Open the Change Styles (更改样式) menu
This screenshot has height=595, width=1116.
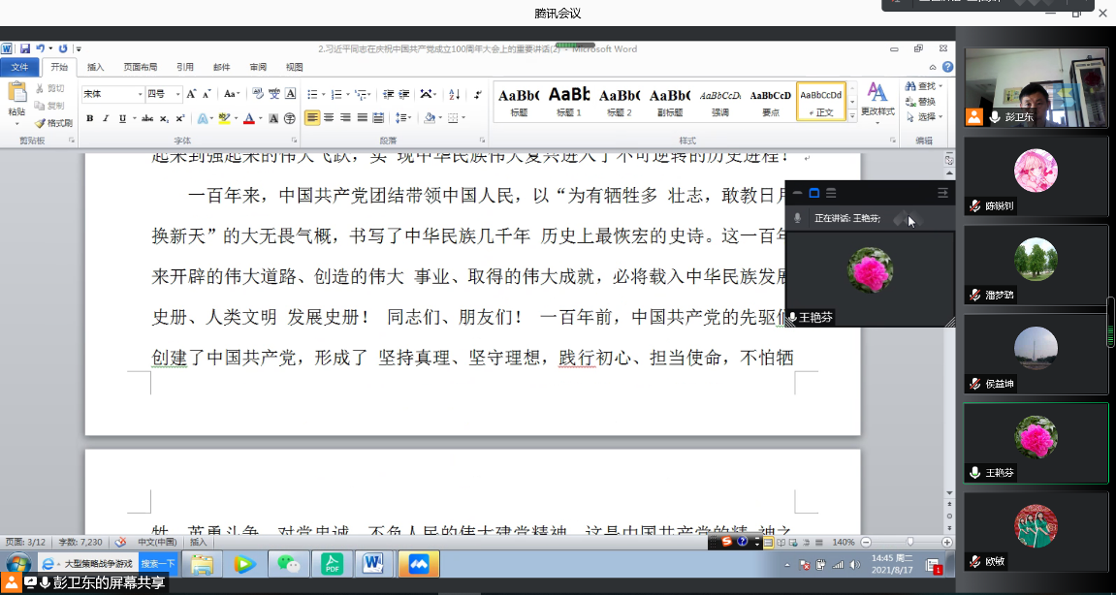(x=877, y=101)
